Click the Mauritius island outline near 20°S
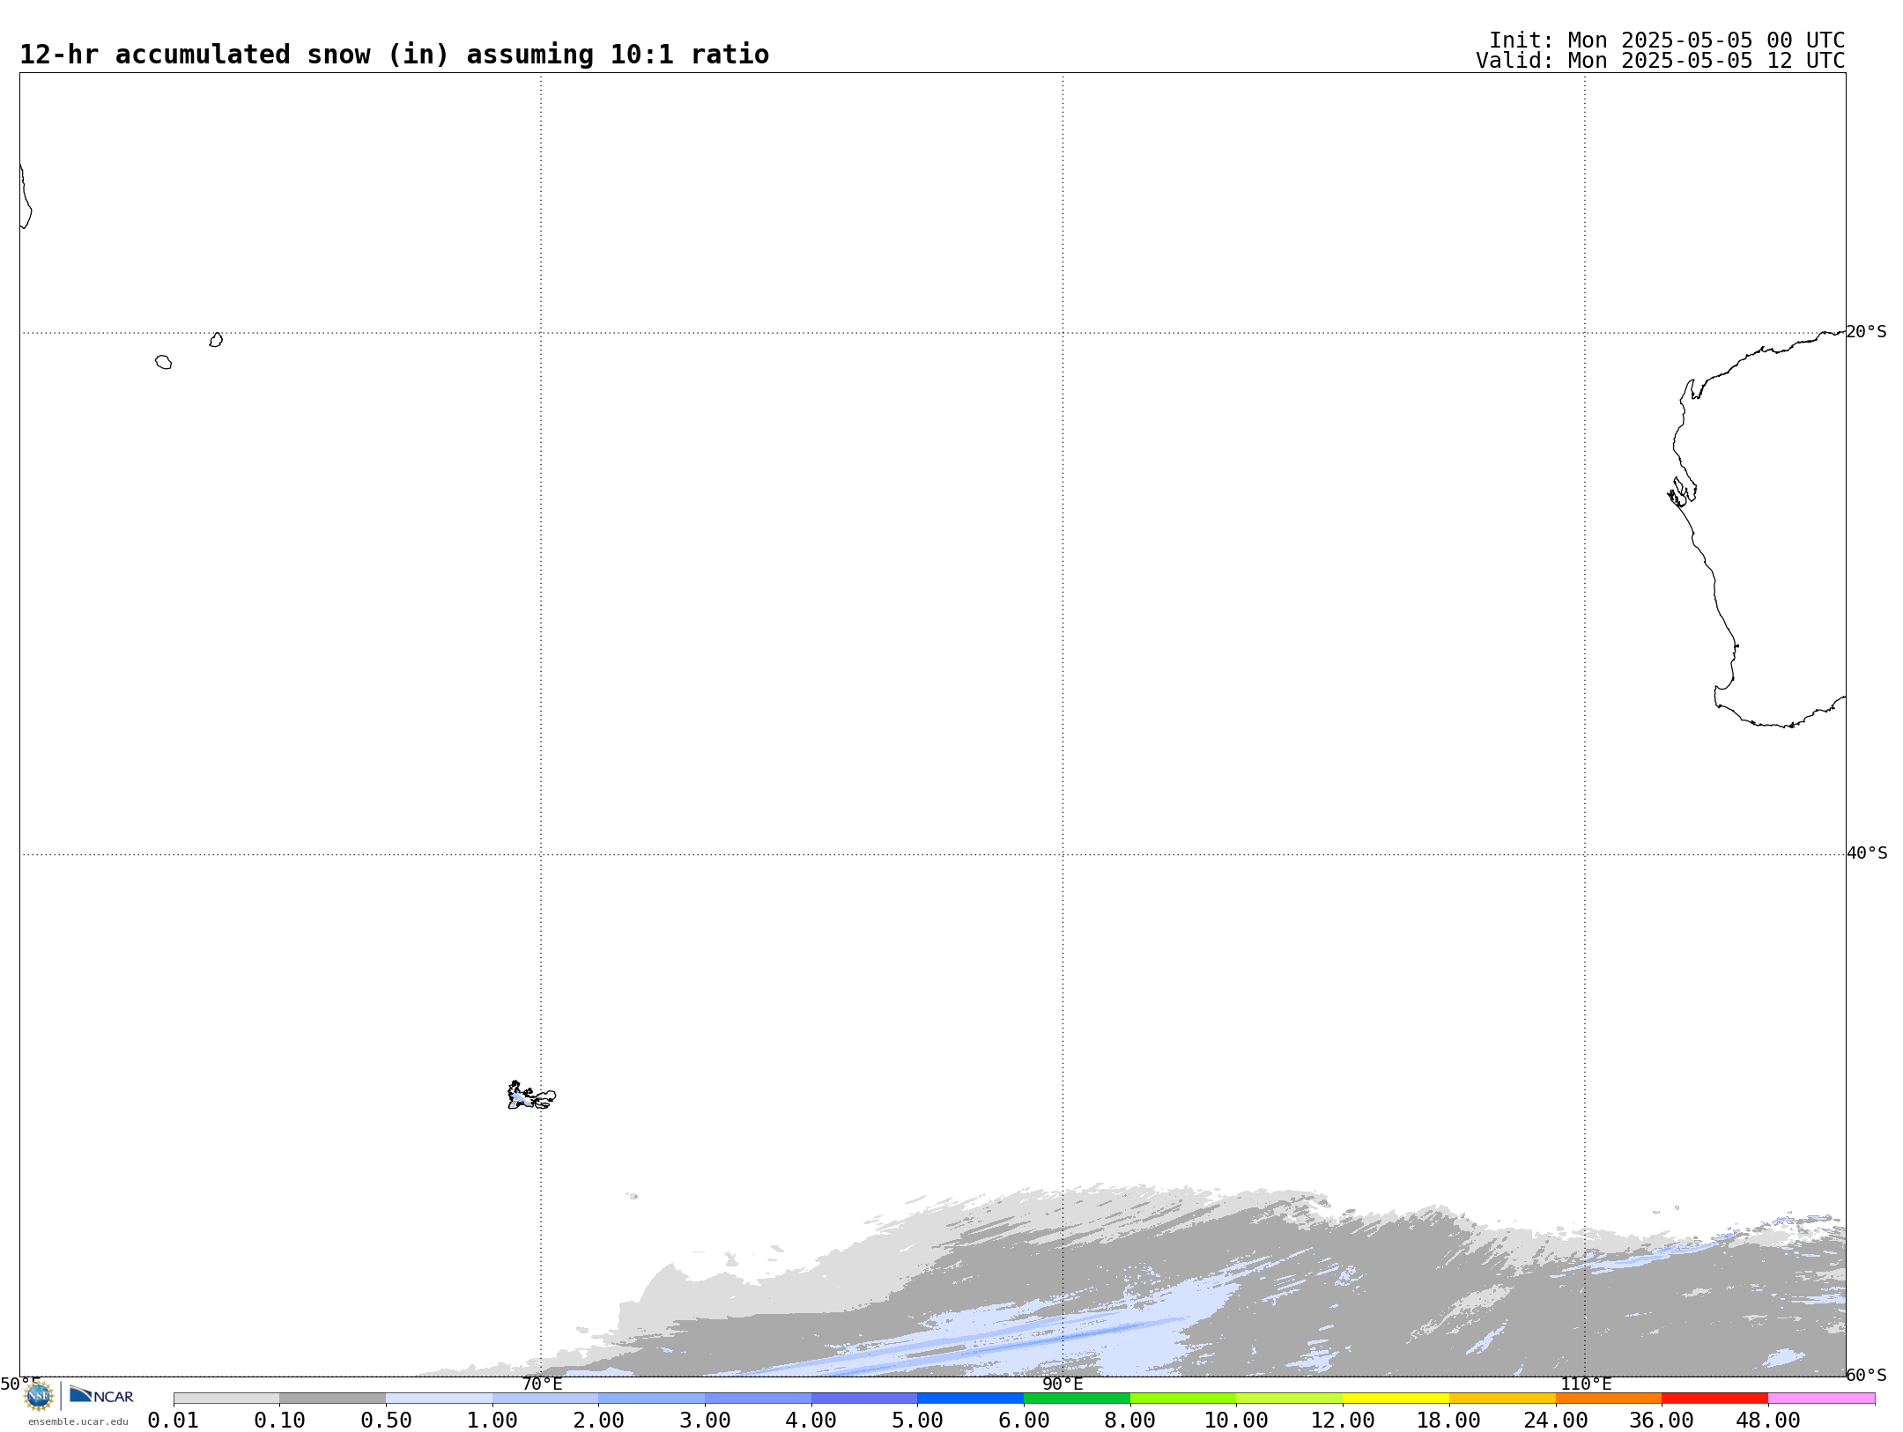 [x=216, y=340]
